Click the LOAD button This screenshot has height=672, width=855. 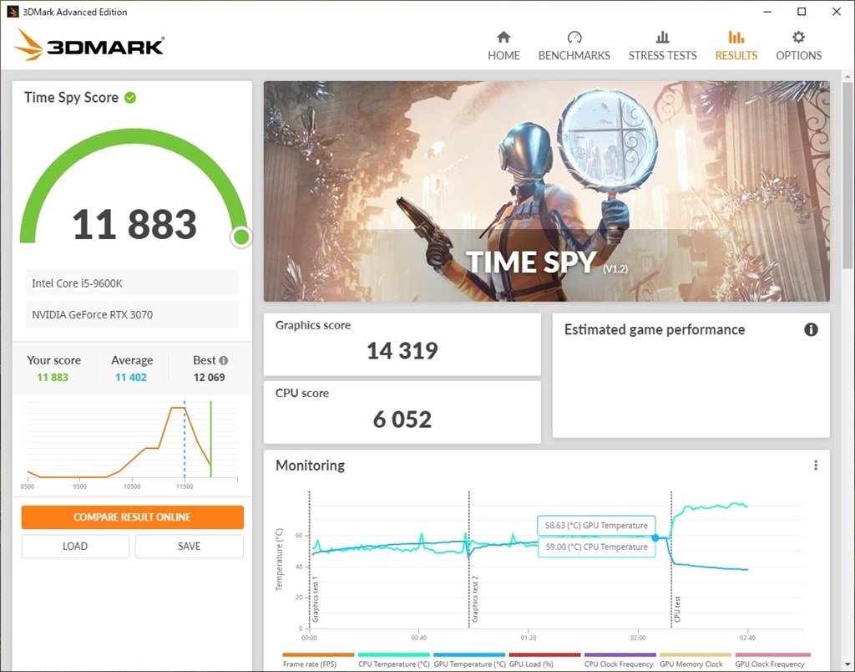click(x=75, y=546)
